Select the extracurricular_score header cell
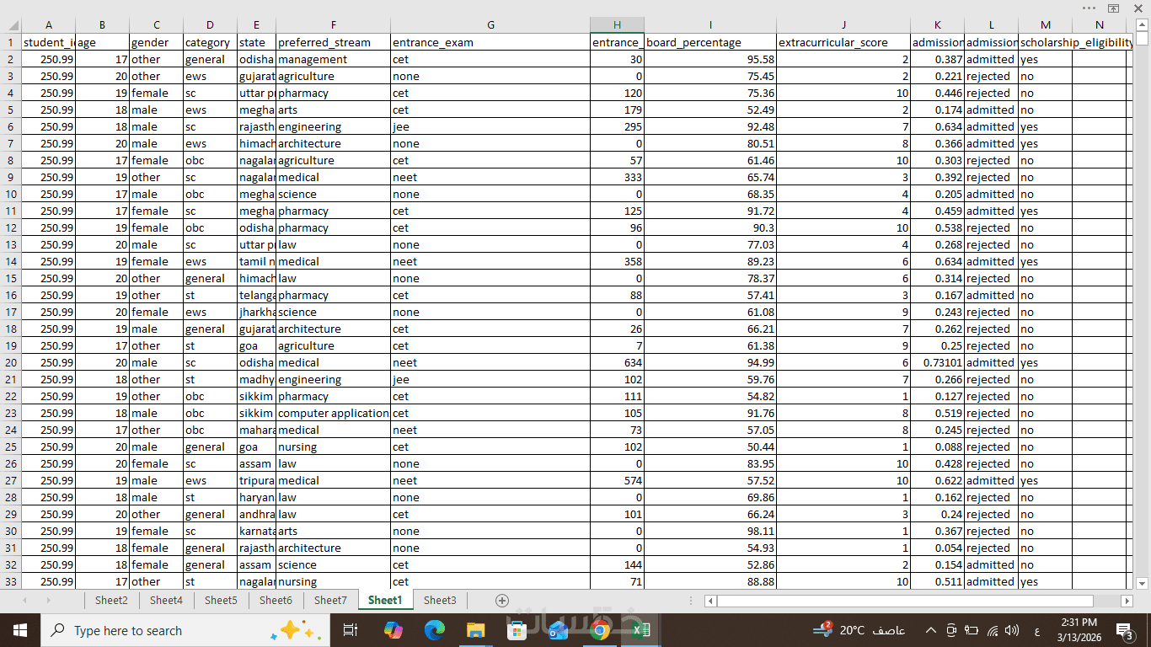This screenshot has height=647, width=1151. pyautogui.click(x=843, y=42)
